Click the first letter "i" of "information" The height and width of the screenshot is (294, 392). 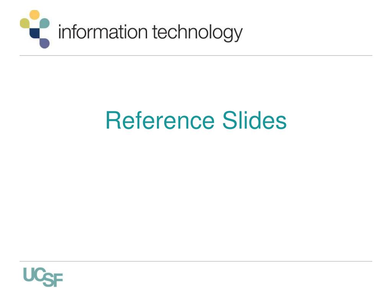[x=60, y=32]
